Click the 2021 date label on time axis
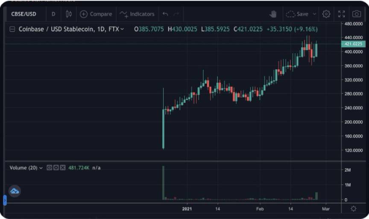The image size is (369, 219). 187,209
